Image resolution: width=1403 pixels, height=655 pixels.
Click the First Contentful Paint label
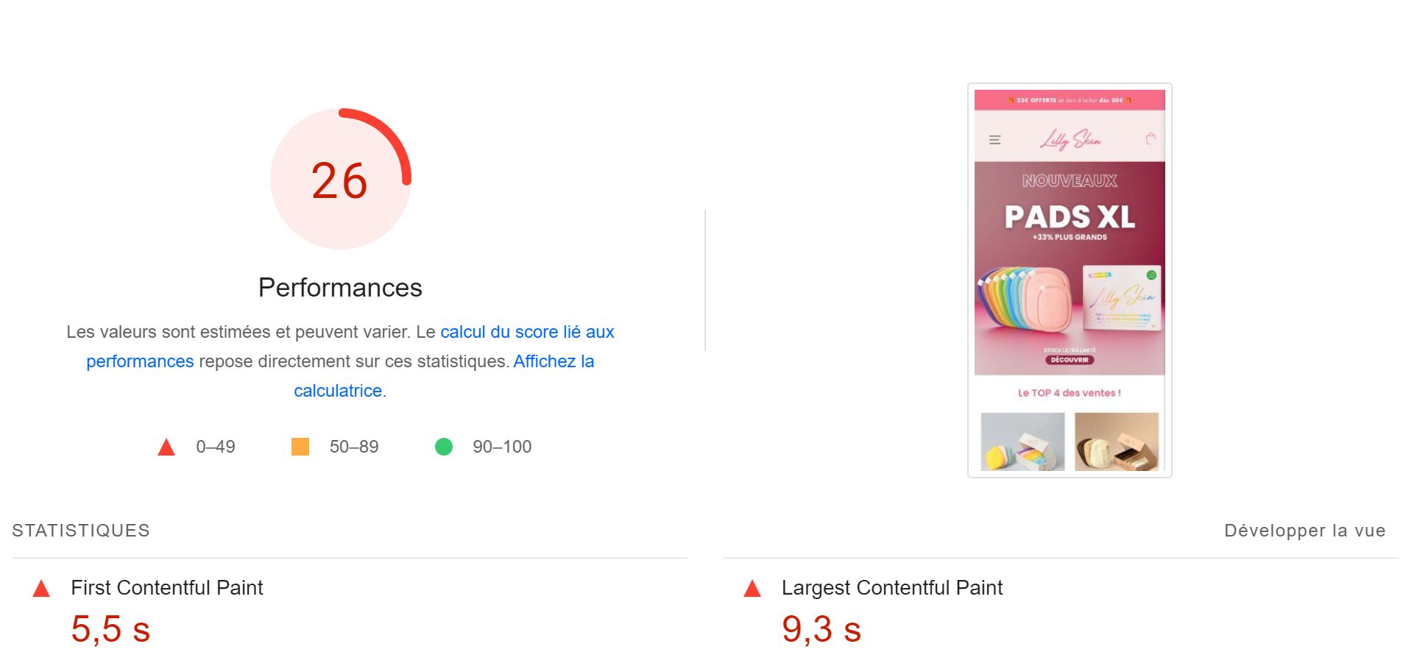click(167, 588)
